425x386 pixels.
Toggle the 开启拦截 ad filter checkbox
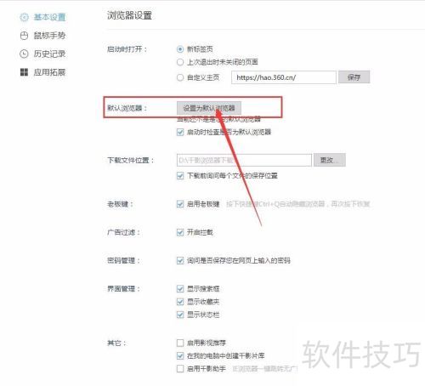pyautogui.click(x=180, y=232)
